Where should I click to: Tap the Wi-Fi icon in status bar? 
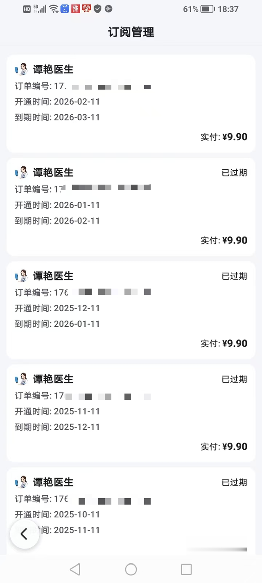(x=54, y=9)
